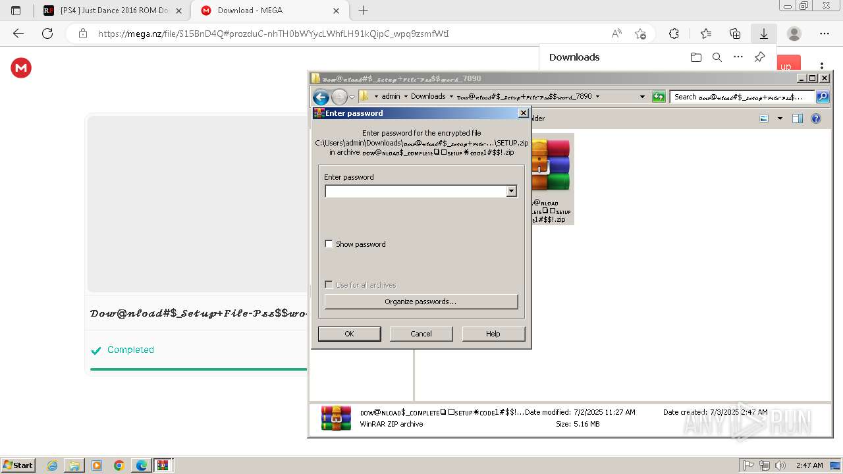
Task: Open Edge Collections icon
Action: click(735, 34)
